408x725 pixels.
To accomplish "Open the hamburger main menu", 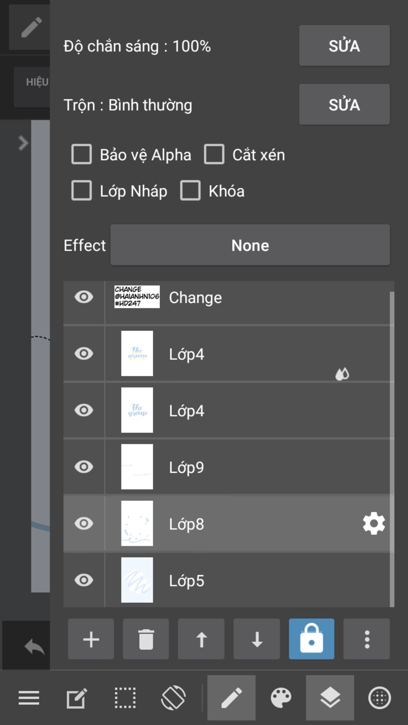I will (29, 698).
